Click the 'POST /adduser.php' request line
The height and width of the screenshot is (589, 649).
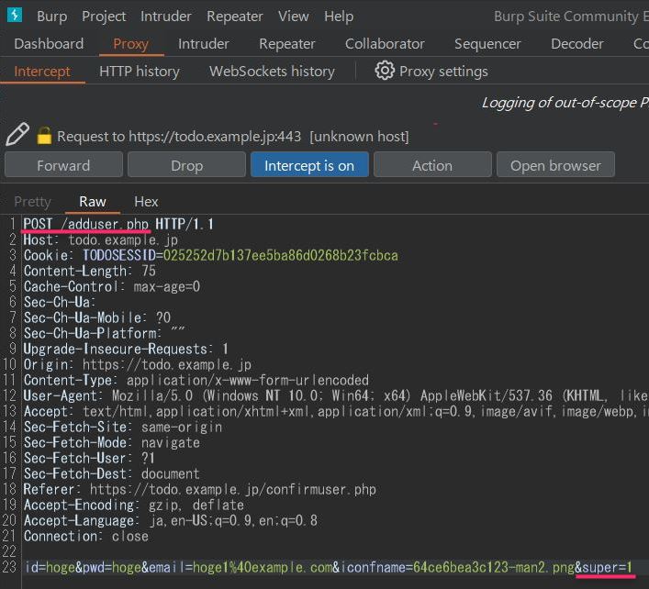[118, 224]
